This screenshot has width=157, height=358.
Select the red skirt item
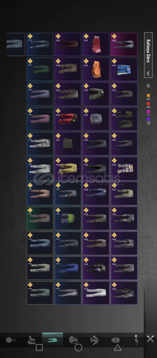click(x=96, y=44)
